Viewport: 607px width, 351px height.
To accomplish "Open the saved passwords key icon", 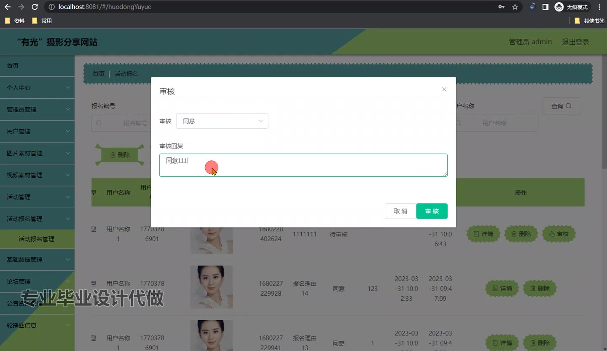I will [501, 7].
